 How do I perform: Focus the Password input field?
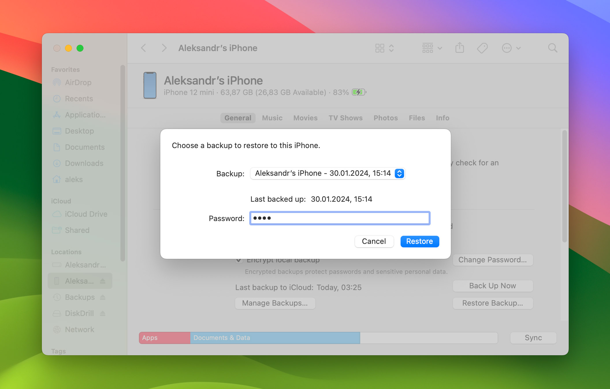[340, 218]
